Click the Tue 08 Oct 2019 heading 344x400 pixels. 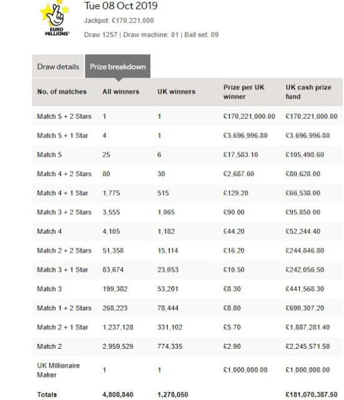(x=121, y=6)
